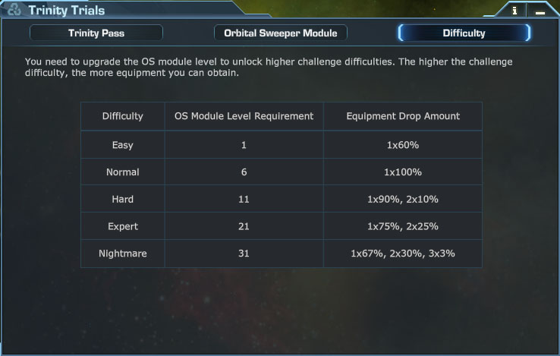Open the info panel via the i icon
The height and width of the screenshot is (356, 560).
point(515,11)
